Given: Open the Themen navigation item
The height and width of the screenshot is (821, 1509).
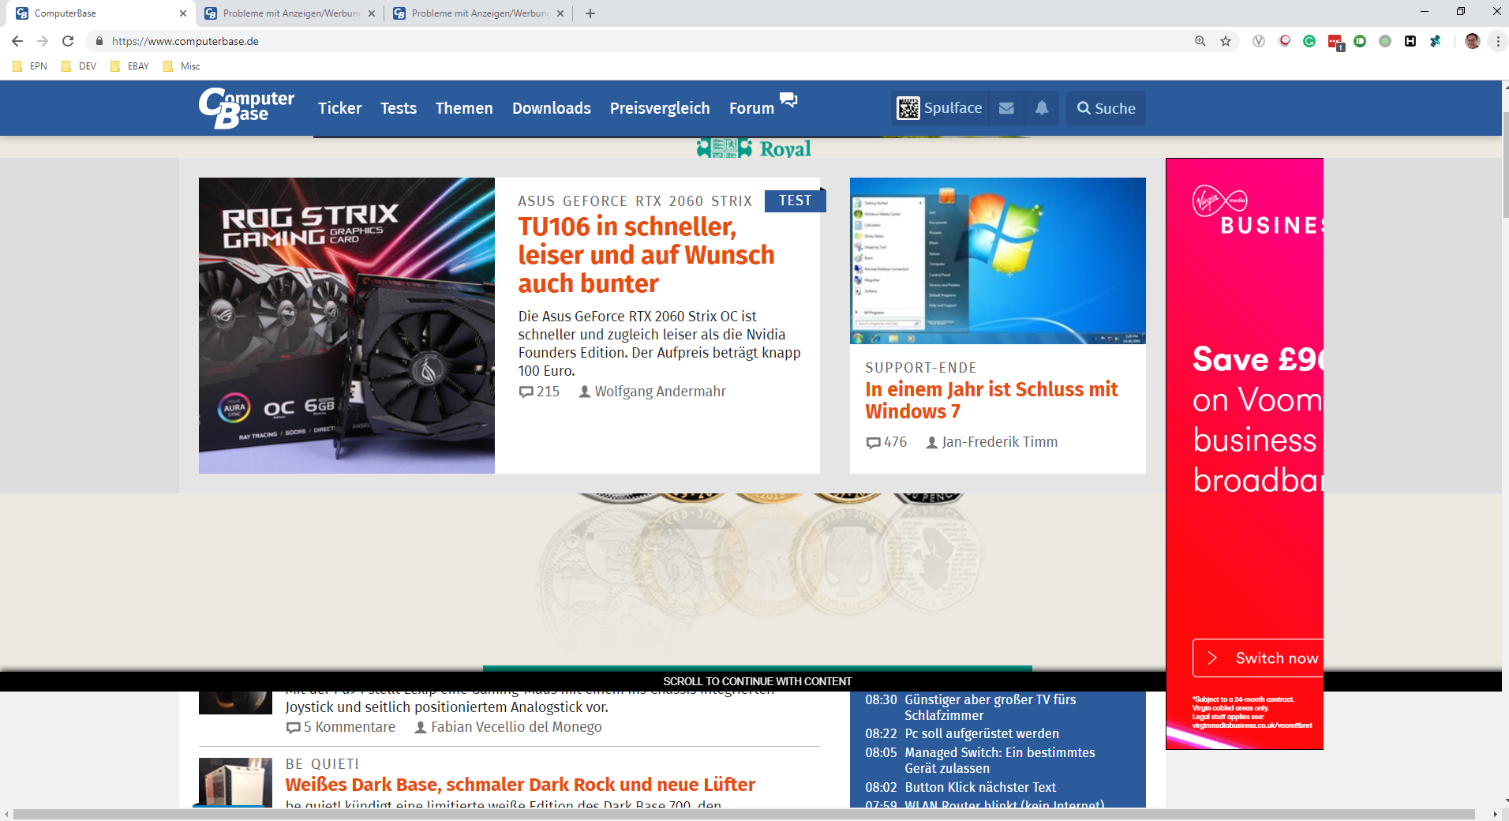Looking at the screenshot, I should pyautogui.click(x=464, y=108).
